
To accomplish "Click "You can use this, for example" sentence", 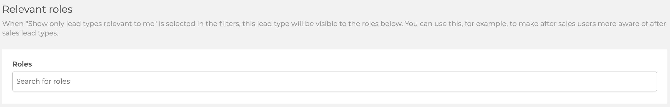I will click(x=456, y=24).
